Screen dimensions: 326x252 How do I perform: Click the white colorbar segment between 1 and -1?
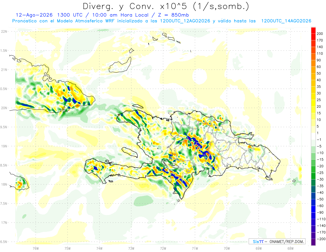(x=313, y=136)
